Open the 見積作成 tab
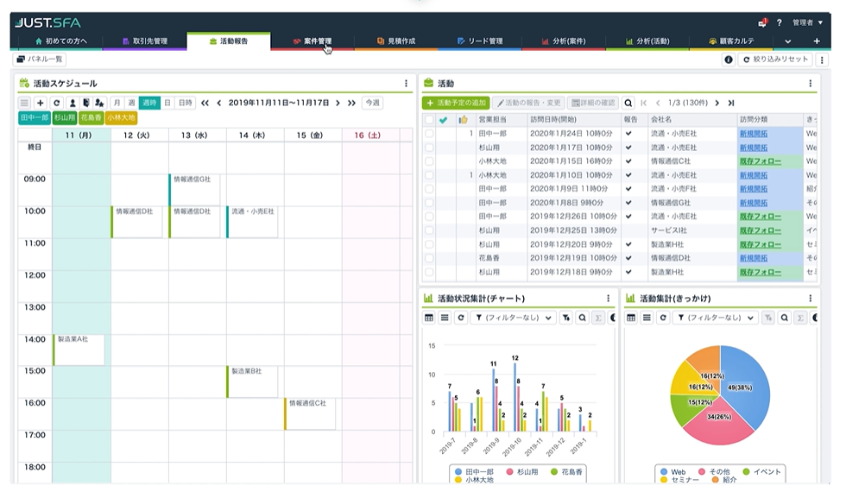 [x=396, y=41]
